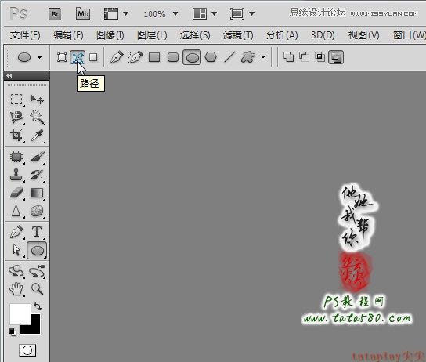Open Mini Bridge via Mb icon

pos(83,13)
